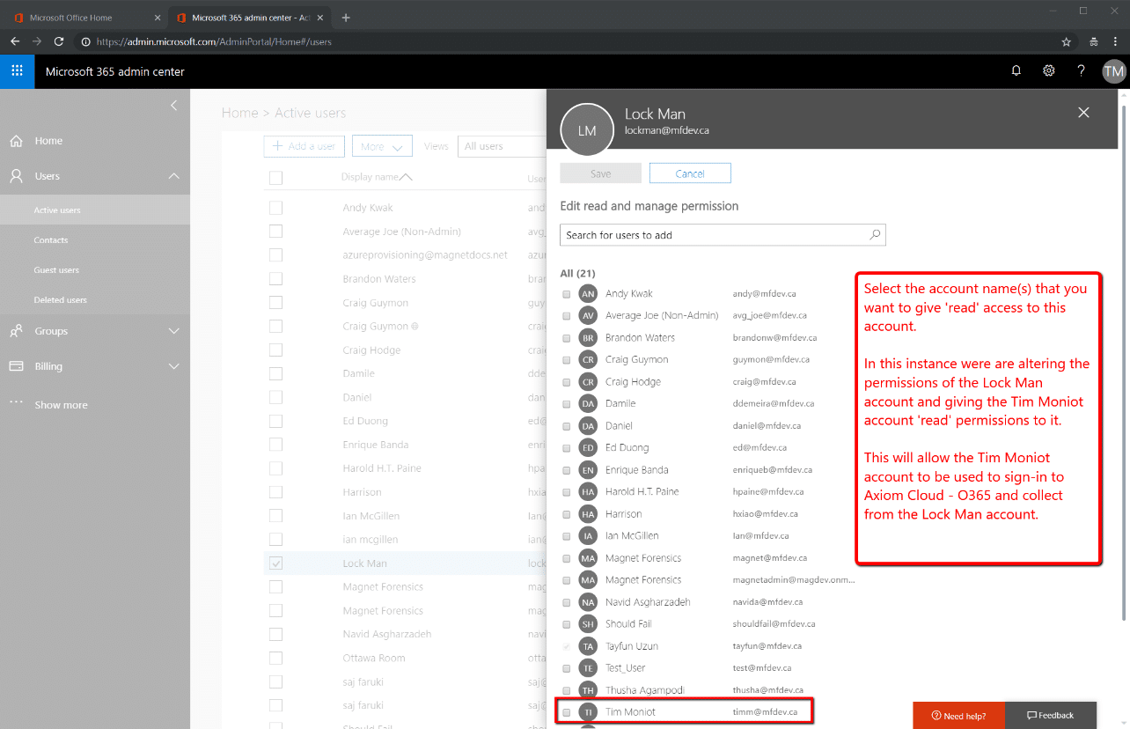Toggle the select-all users checkbox
This screenshot has height=729, width=1130.
click(x=275, y=178)
